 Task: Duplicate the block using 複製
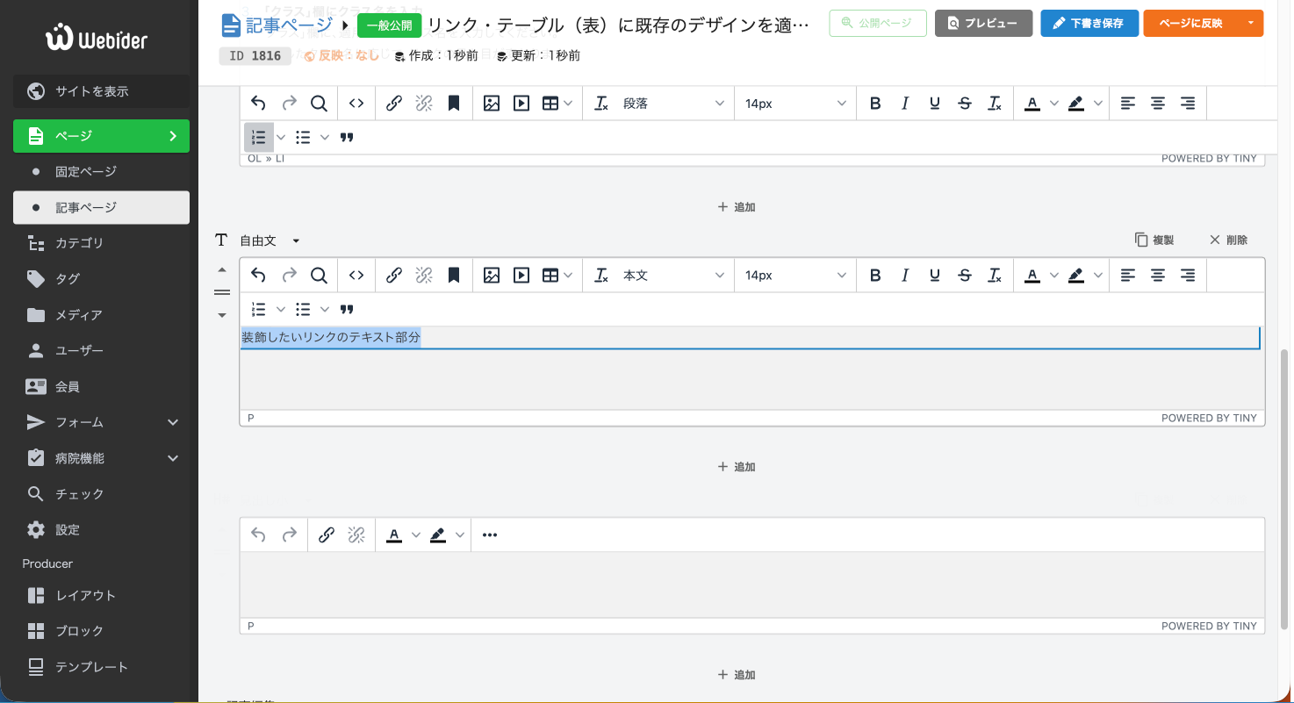tap(1154, 239)
